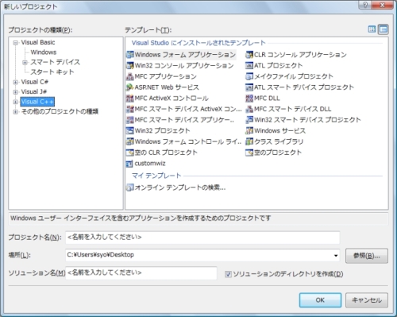Expand その他のプロジェクトの種類 node

tap(16, 112)
